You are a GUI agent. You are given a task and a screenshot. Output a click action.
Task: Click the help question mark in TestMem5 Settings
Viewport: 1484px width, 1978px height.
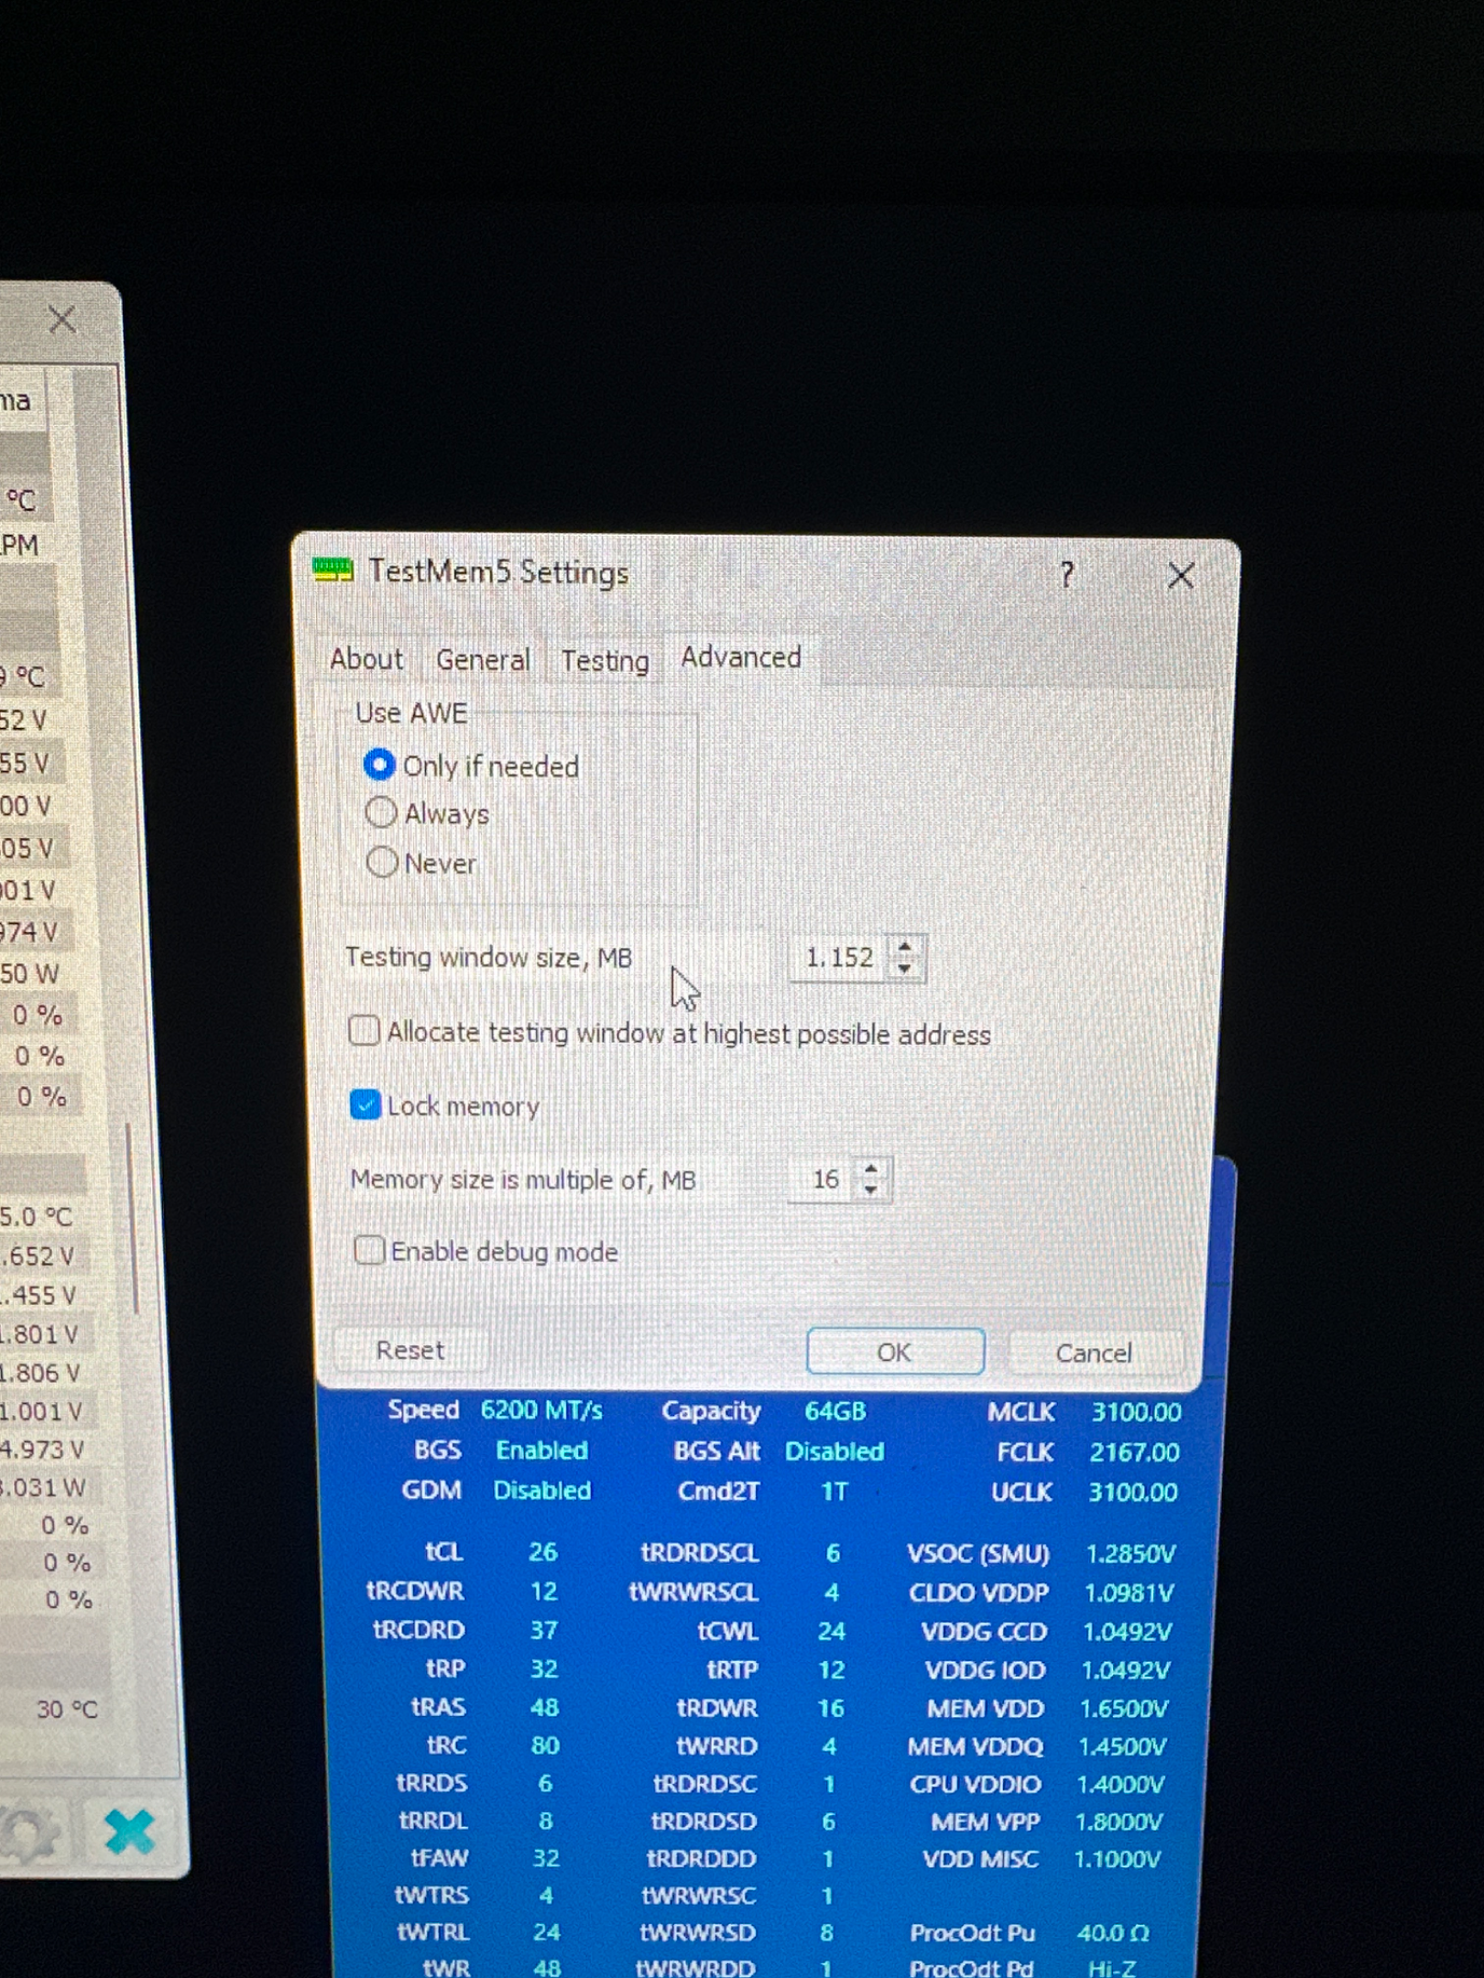[x=1066, y=574]
